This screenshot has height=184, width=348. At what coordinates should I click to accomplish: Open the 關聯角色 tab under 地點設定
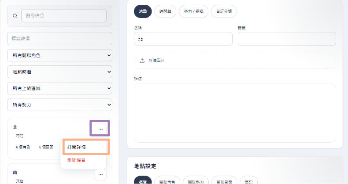(x=167, y=181)
